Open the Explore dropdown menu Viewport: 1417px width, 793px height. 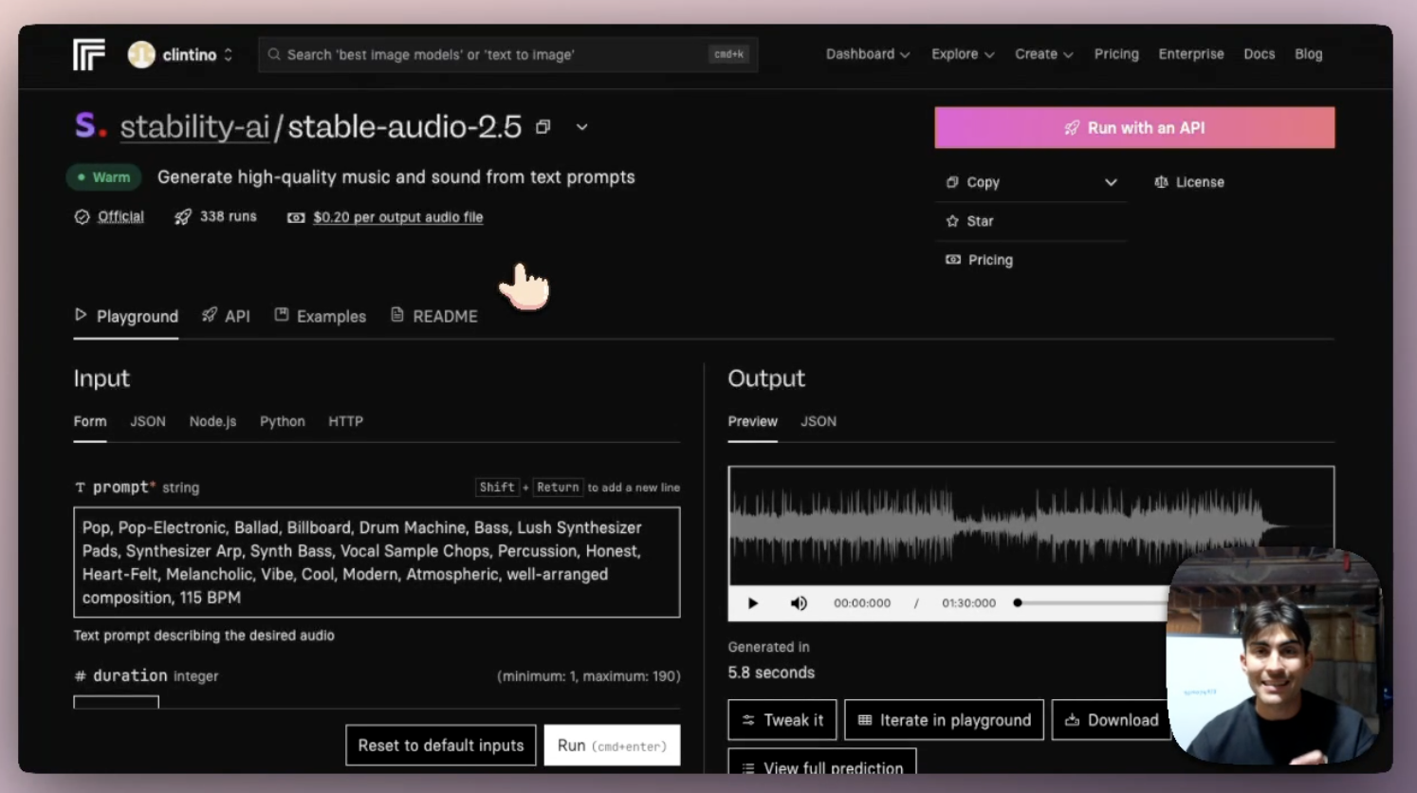point(963,54)
